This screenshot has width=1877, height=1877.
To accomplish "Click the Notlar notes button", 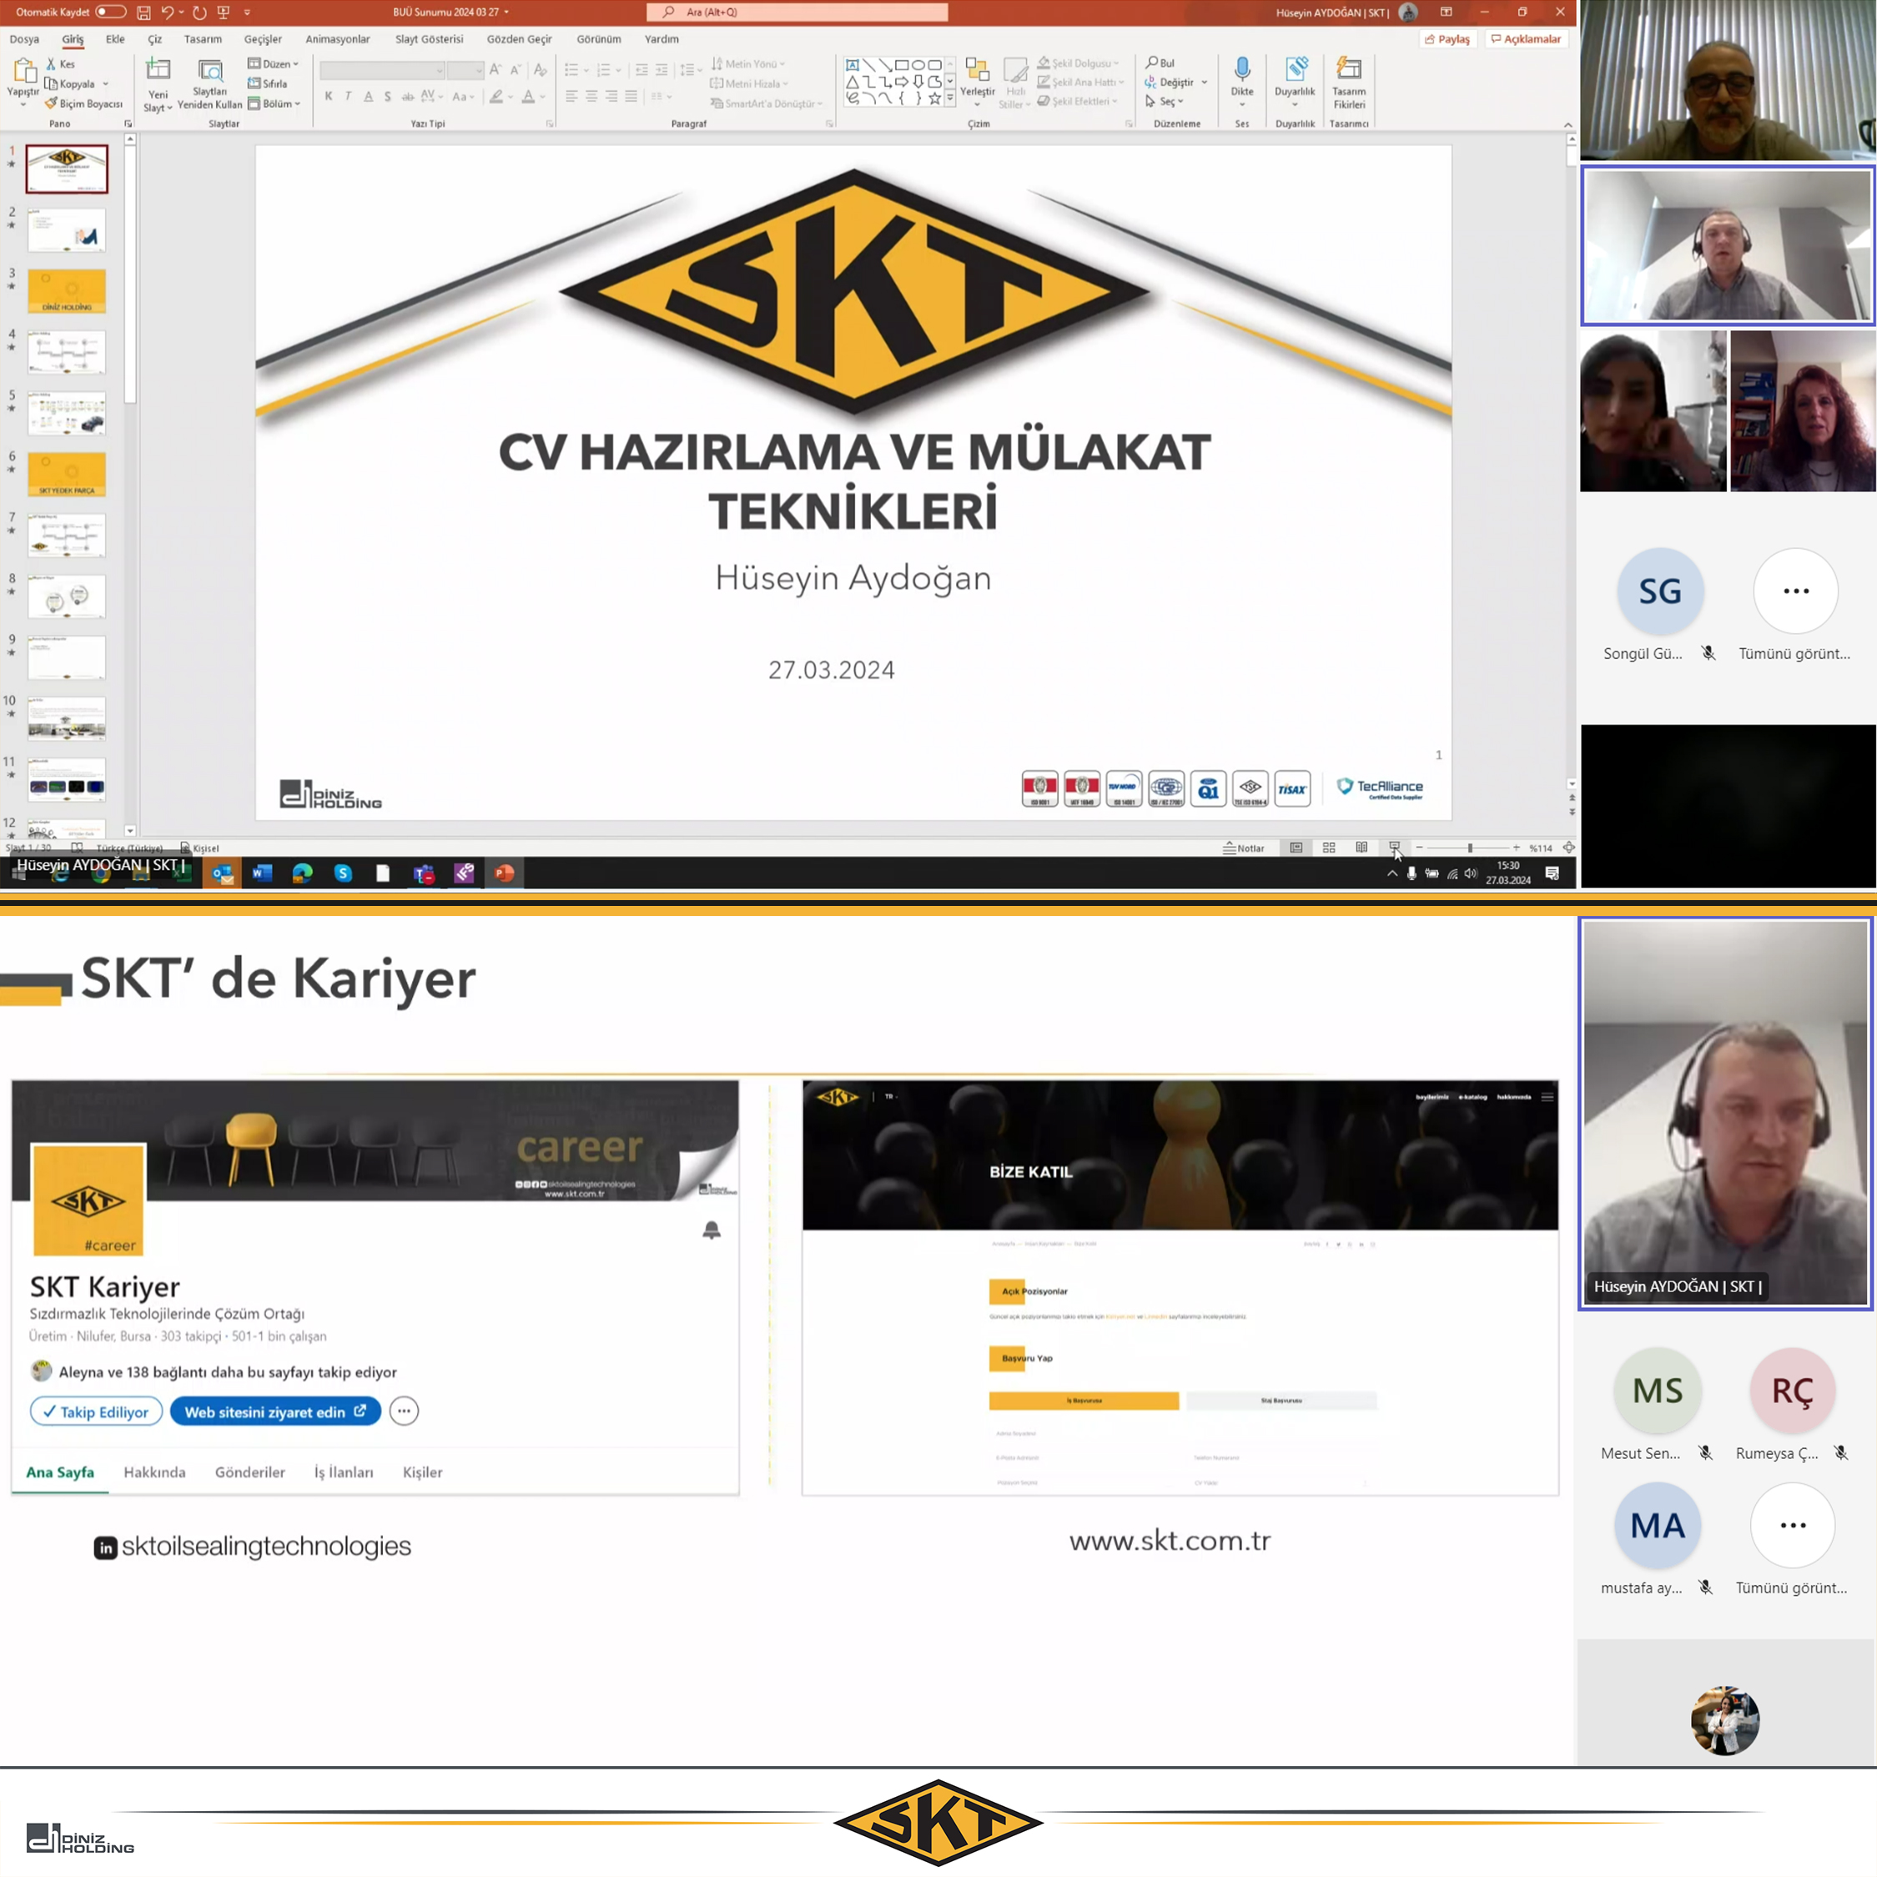I will point(1245,848).
